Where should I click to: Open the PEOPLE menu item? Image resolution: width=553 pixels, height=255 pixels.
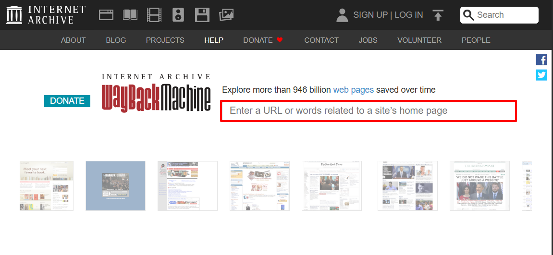click(476, 40)
